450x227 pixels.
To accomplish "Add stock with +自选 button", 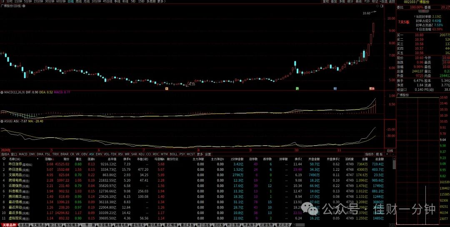I will coord(383,1).
